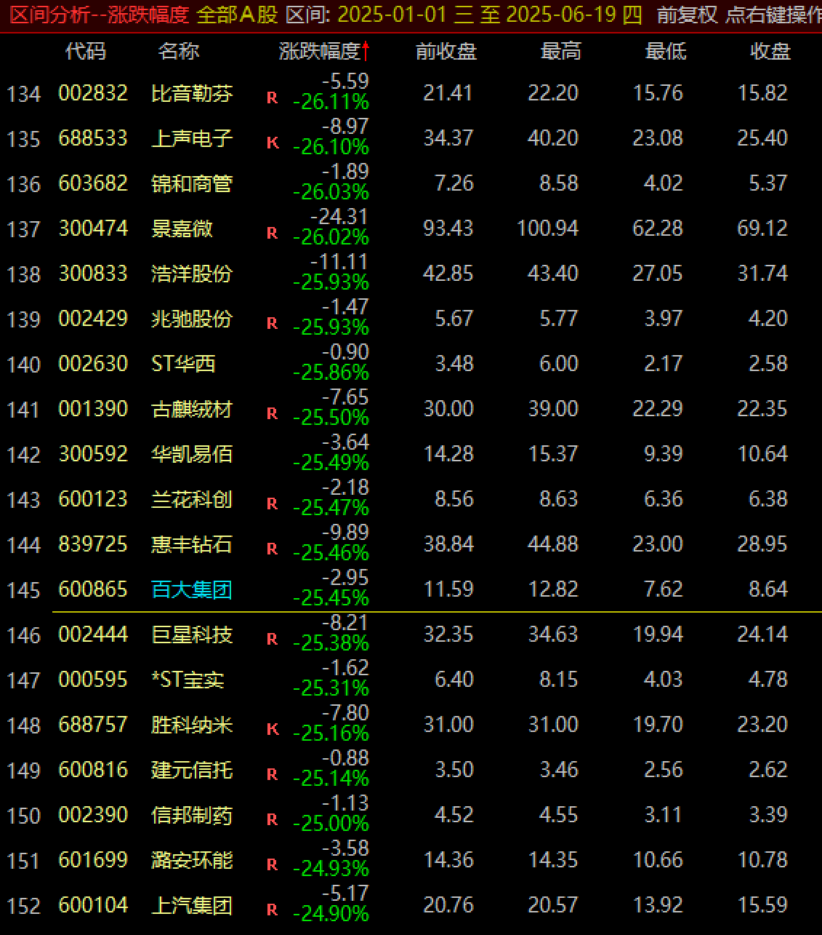Click the R marker next to 比音勒芬
The height and width of the screenshot is (935, 822).
click(273, 98)
